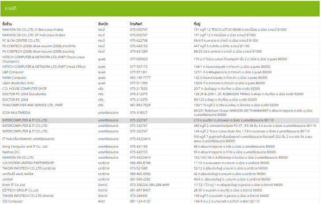
Task: Click the NANA Computer shop name
Action: 14,78
